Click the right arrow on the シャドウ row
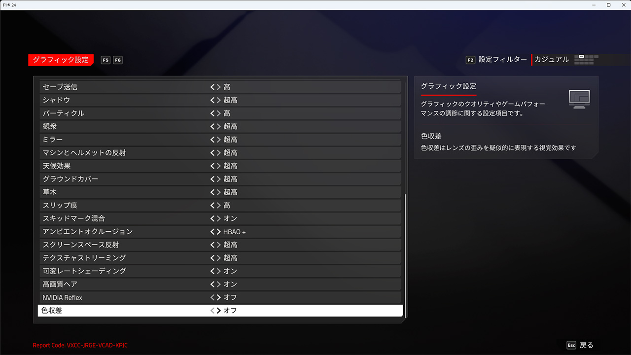This screenshot has width=631, height=355. coord(218,100)
